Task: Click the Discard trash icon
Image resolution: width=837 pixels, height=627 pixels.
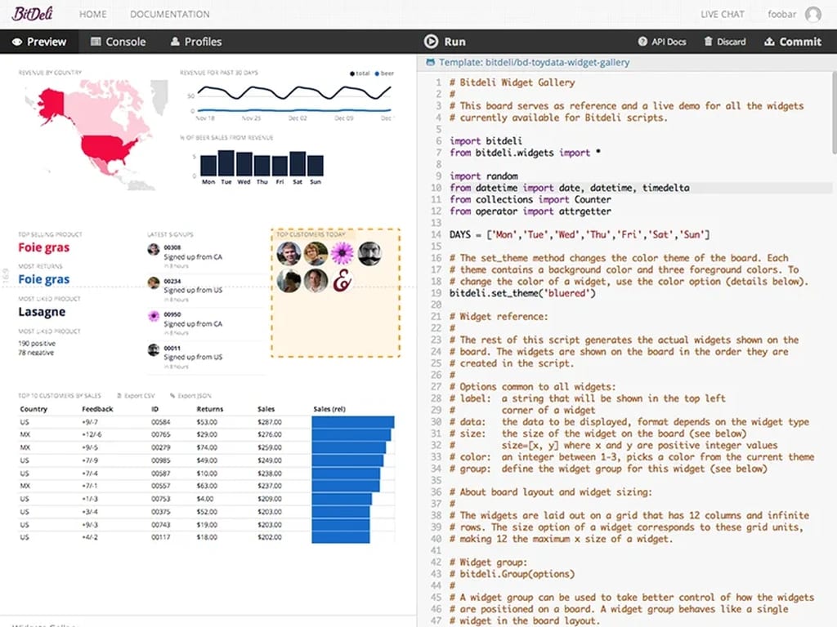Action: 709,41
